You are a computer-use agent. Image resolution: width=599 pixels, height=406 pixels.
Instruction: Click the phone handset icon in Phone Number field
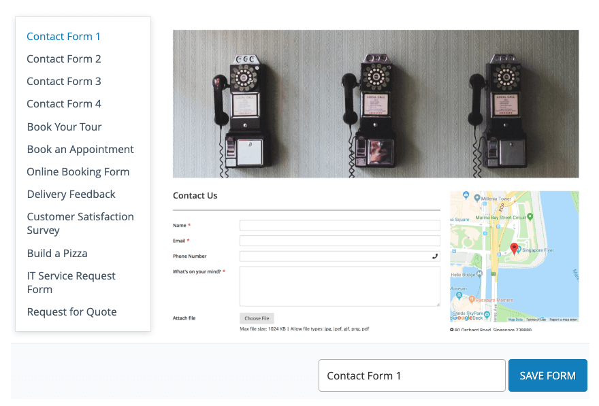435,256
